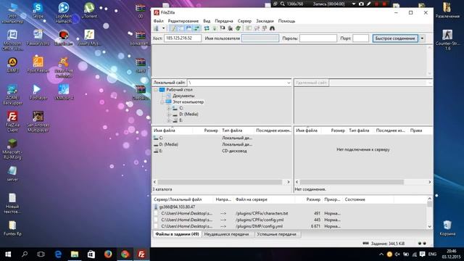The image size is (464, 261).
Task: Select the VKMusic 4 desktop icon
Action: click(63, 92)
